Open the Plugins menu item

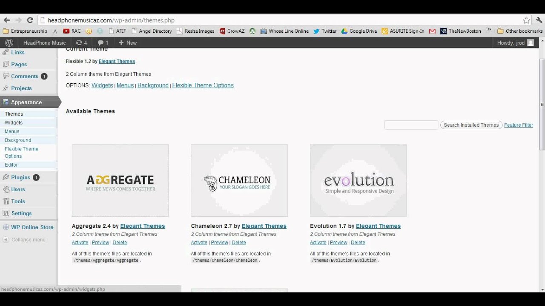click(x=20, y=177)
